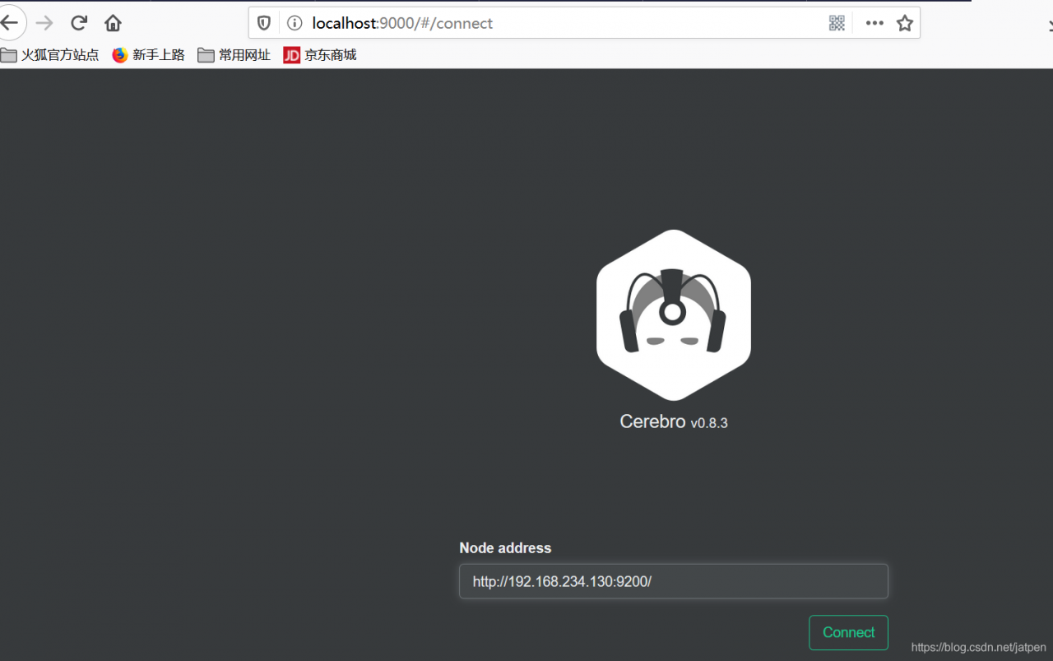Open the 火狐官方站点 bookmark folder
The image size is (1053, 661).
tap(49, 55)
